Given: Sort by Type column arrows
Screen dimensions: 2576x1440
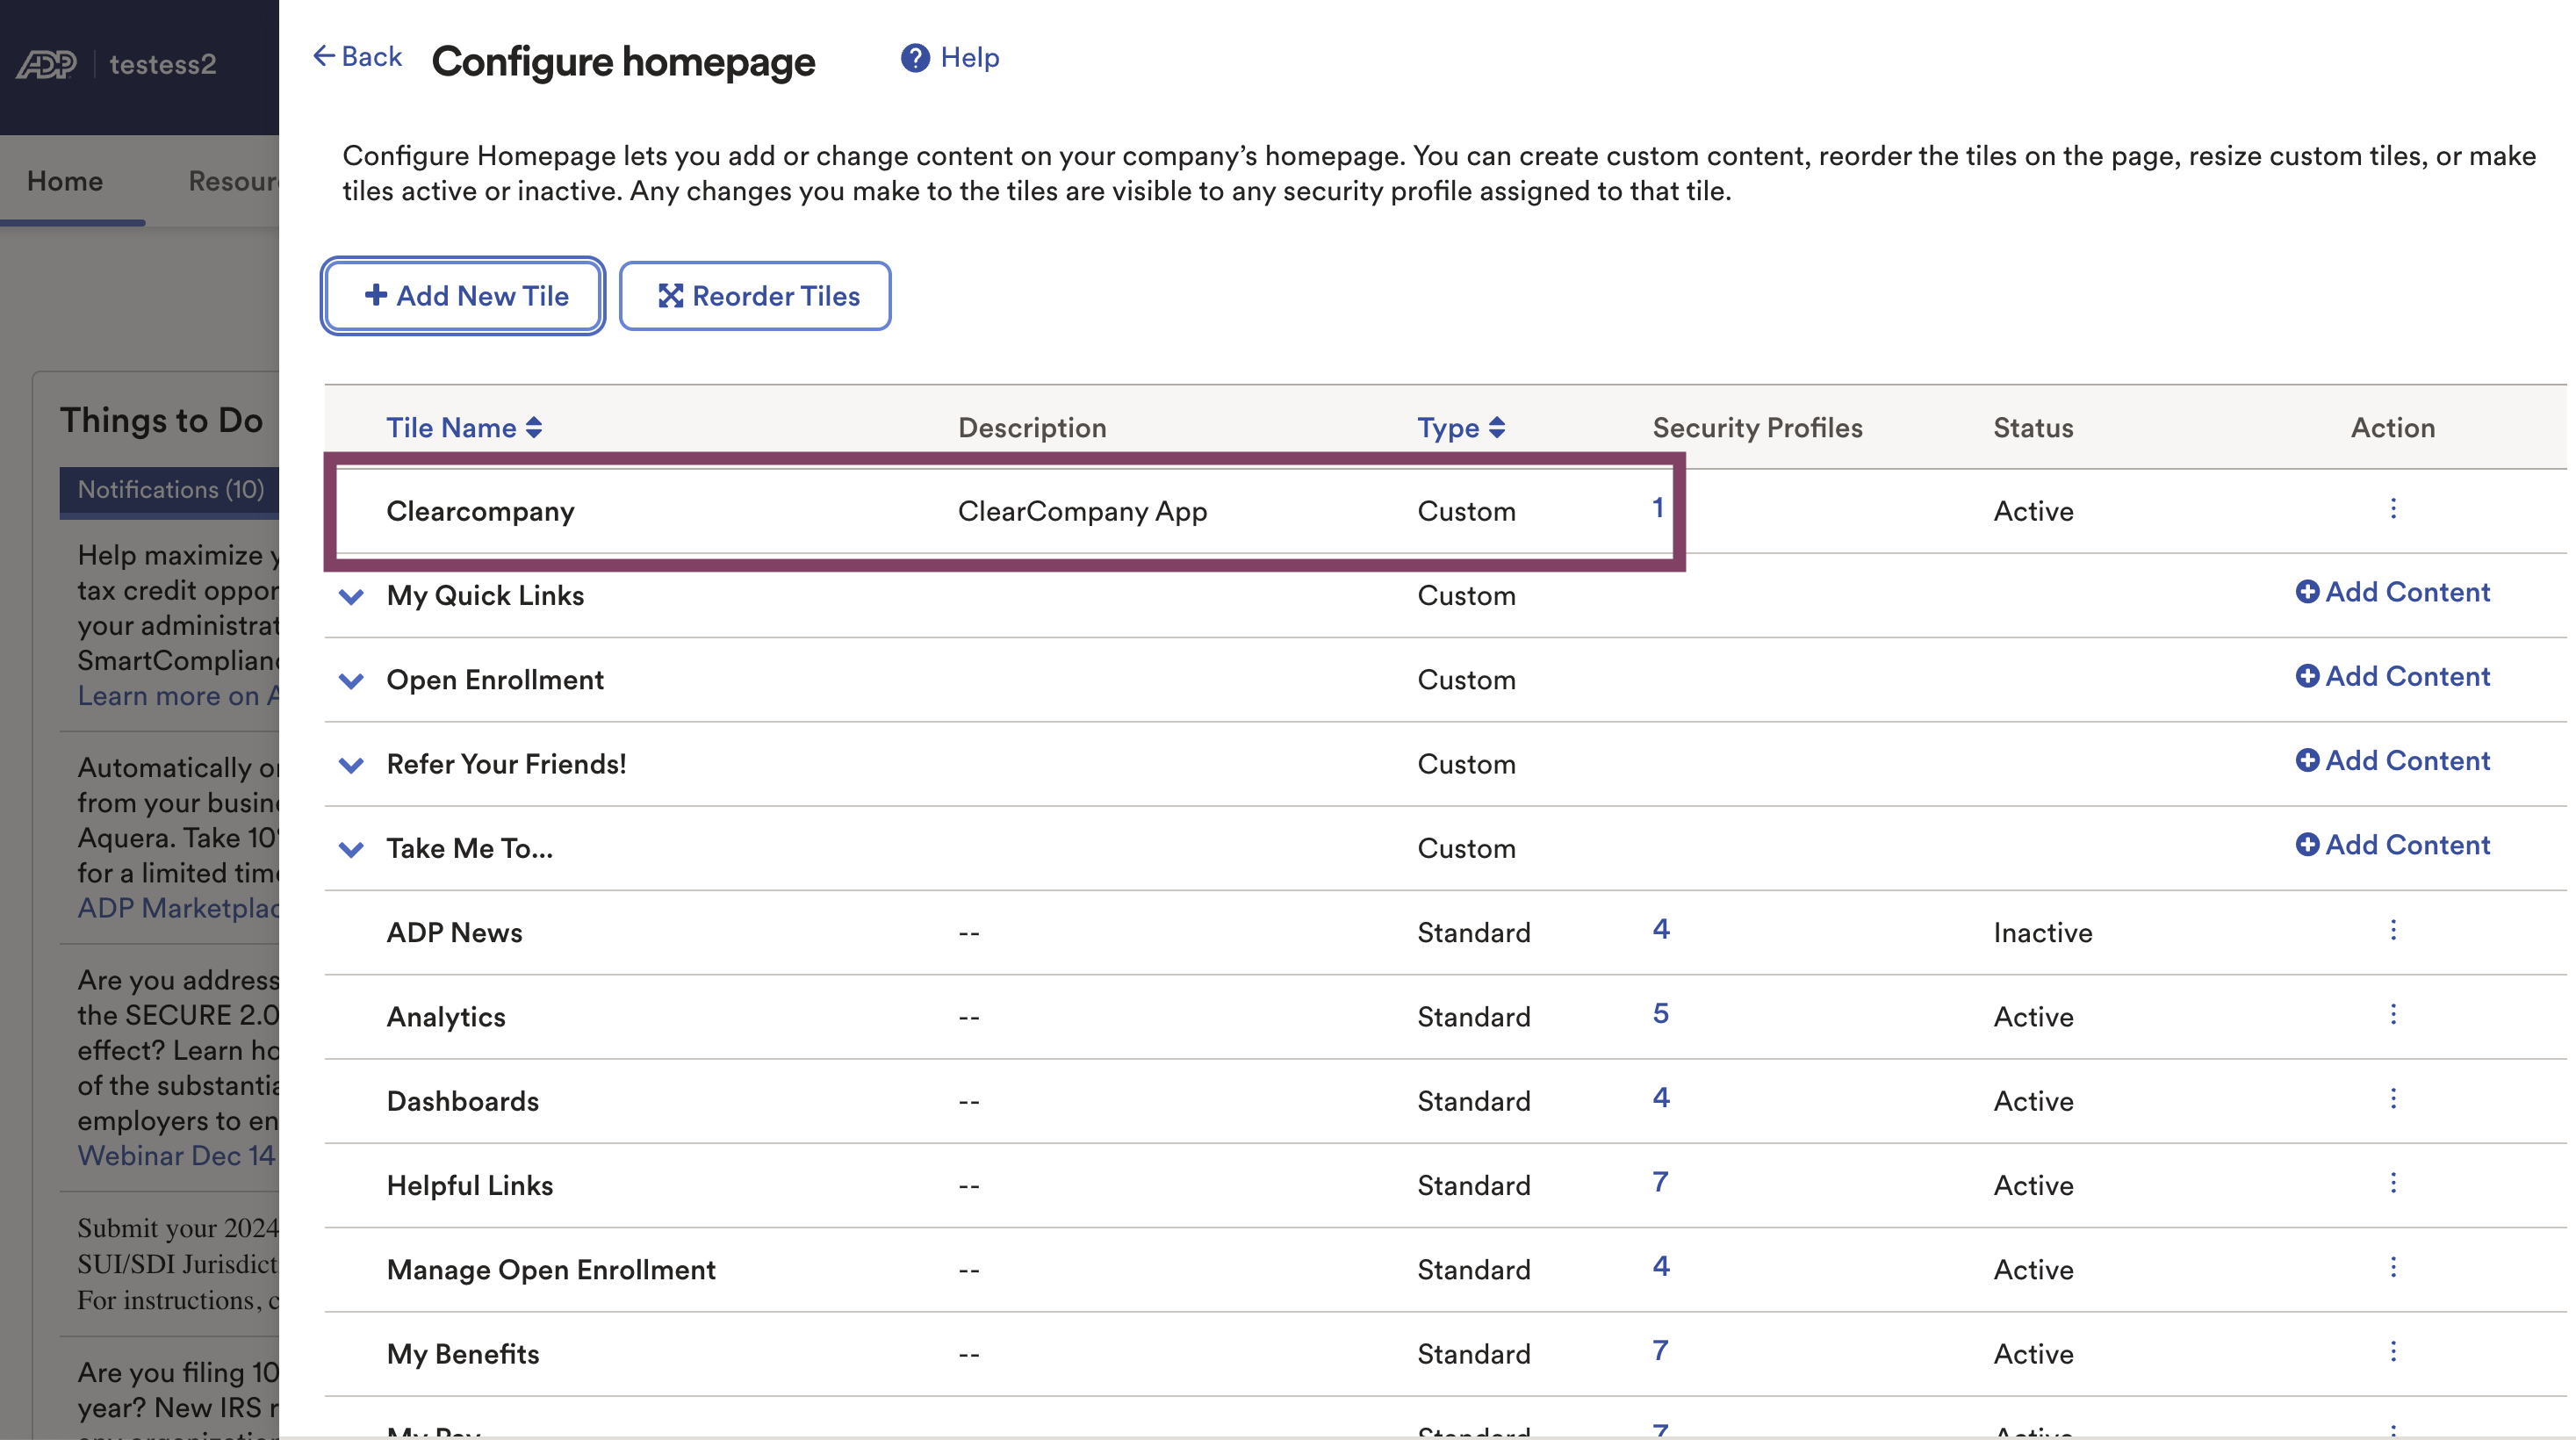Looking at the screenshot, I should [1497, 428].
